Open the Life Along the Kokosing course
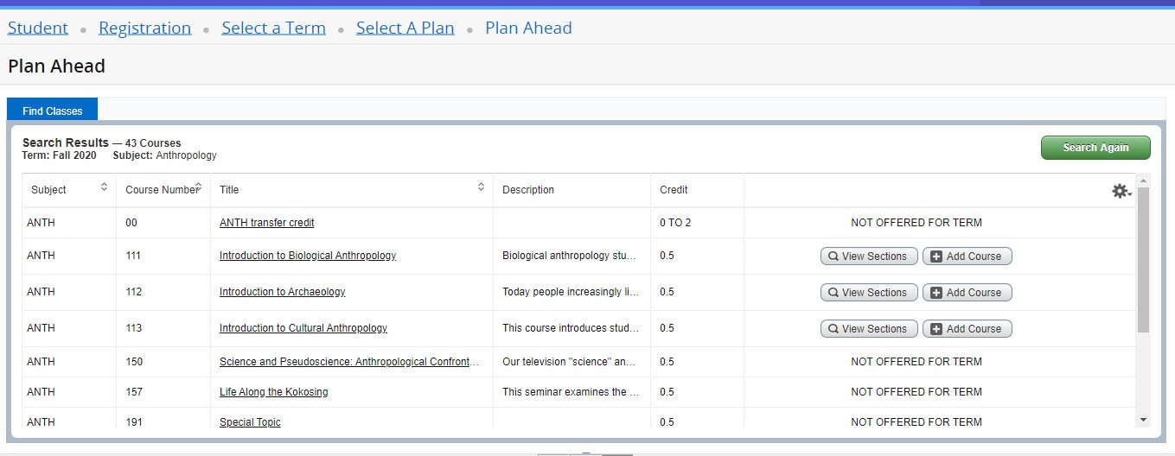This screenshot has height=456, width=1175. click(273, 392)
